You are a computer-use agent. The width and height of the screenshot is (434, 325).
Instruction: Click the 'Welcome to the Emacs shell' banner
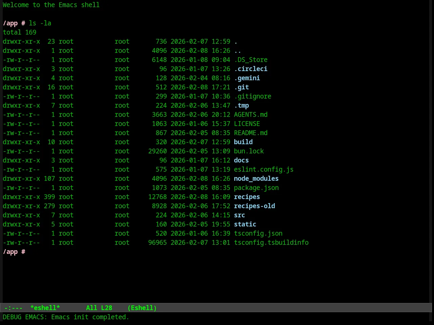tap(51, 5)
